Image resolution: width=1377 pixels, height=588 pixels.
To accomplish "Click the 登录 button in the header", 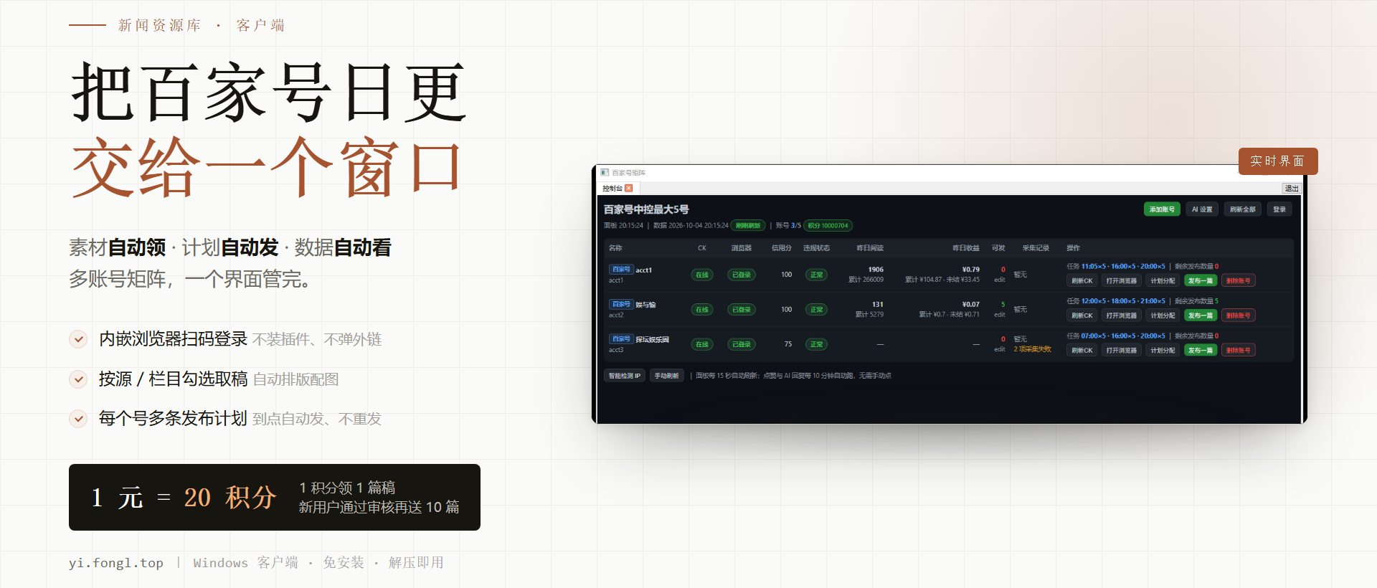I will click(x=1279, y=209).
